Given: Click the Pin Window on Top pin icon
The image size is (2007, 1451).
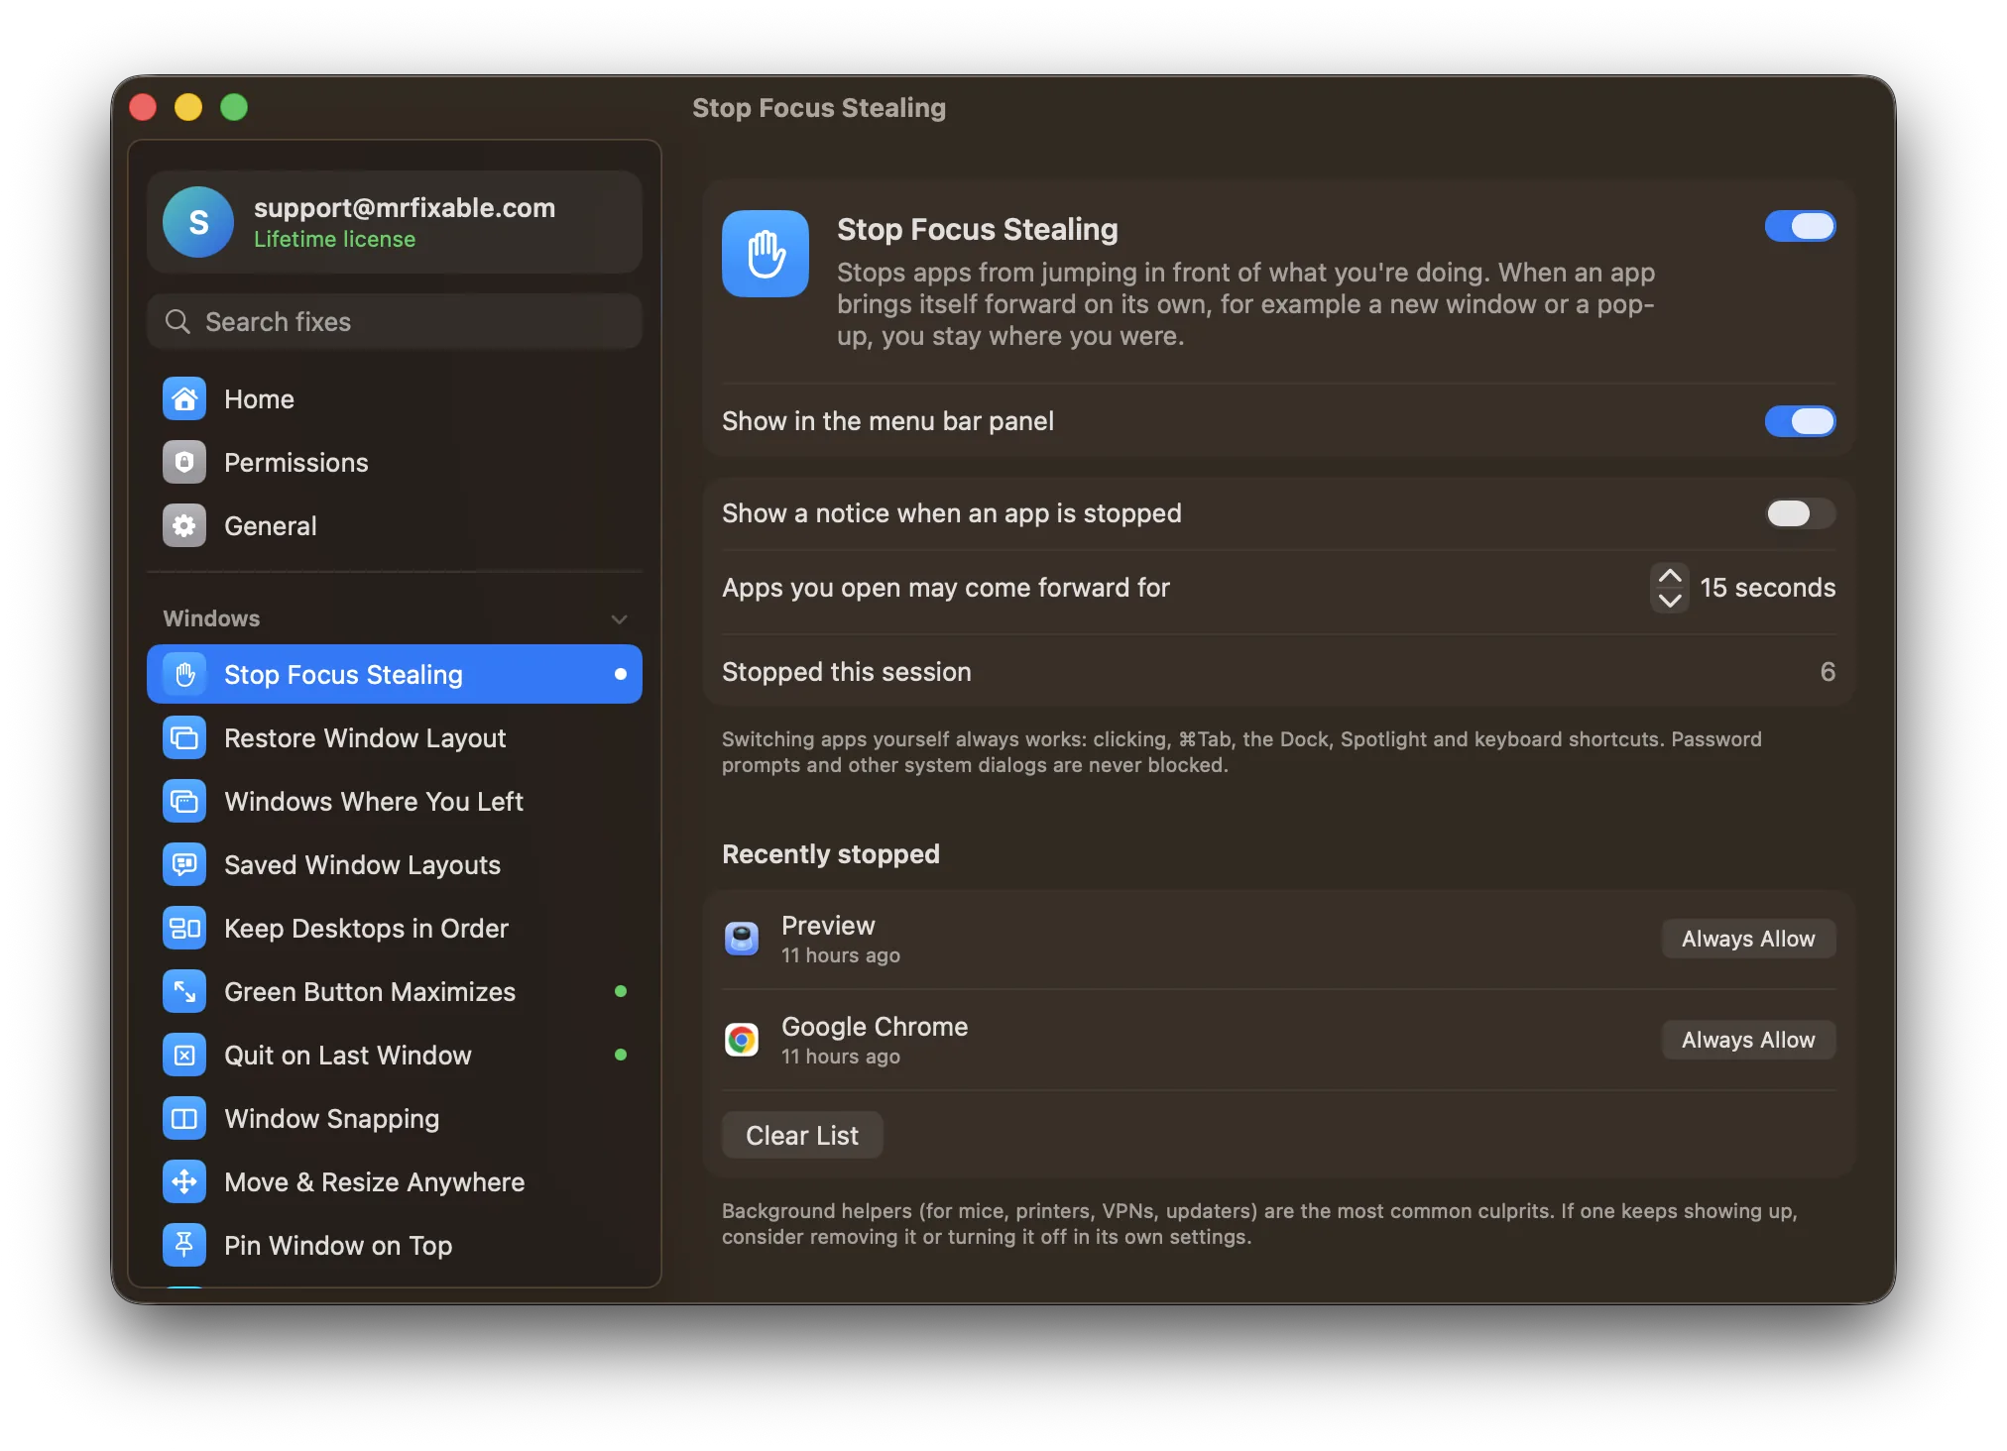Looking at the screenshot, I should coord(184,1246).
